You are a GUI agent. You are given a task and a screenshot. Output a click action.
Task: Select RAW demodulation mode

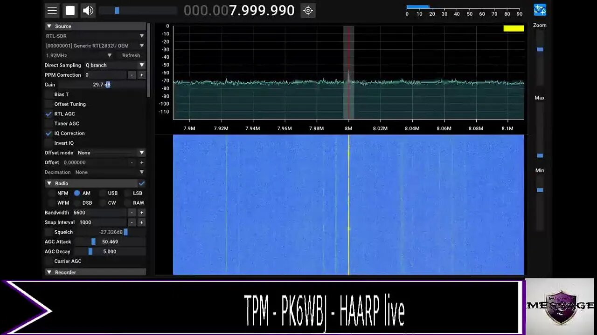pyautogui.click(x=127, y=203)
